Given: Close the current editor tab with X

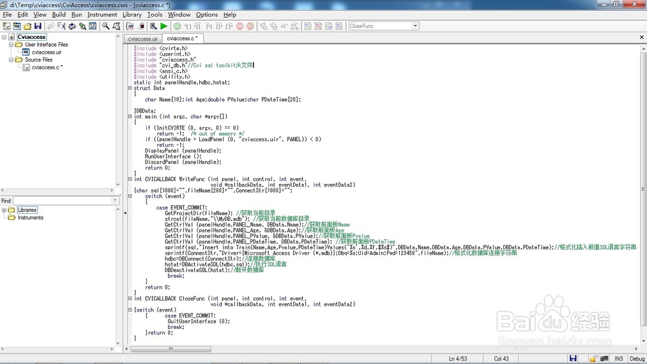Looking at the screenshot, I should point(642,37).
